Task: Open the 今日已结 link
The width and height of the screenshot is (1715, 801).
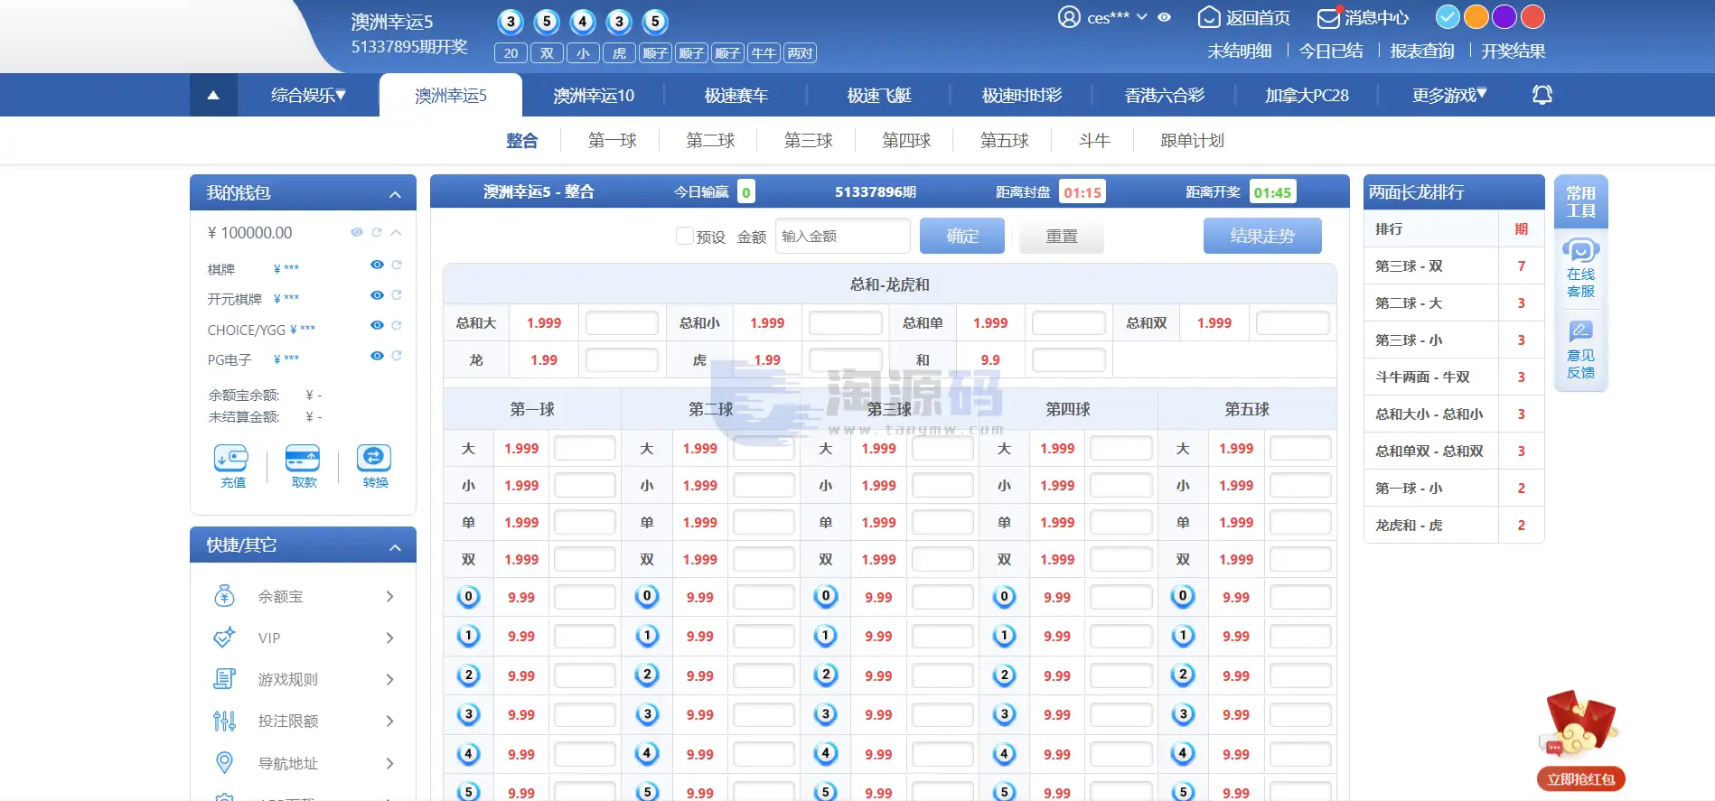Action: tap(1331, 51)
